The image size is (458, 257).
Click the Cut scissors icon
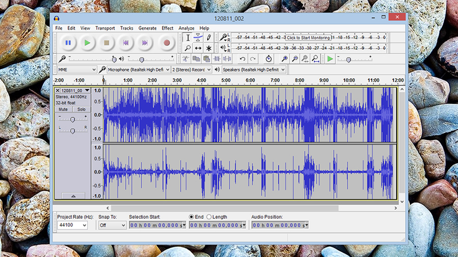(185, 59)
